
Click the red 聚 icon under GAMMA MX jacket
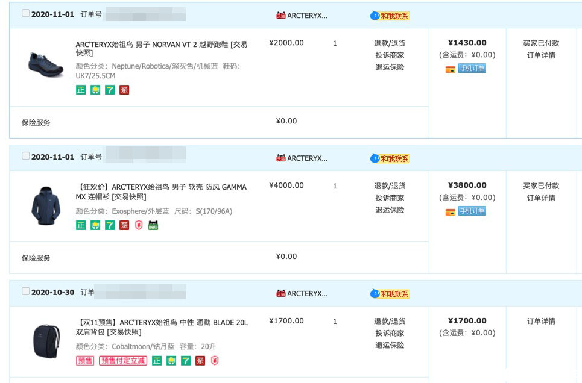(124, 225)
